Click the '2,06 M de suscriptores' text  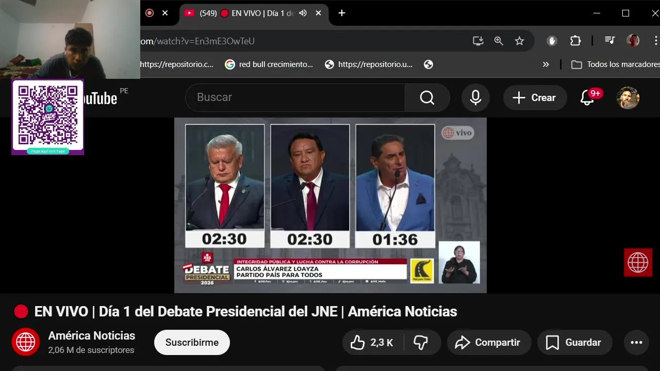click(91, 350)
